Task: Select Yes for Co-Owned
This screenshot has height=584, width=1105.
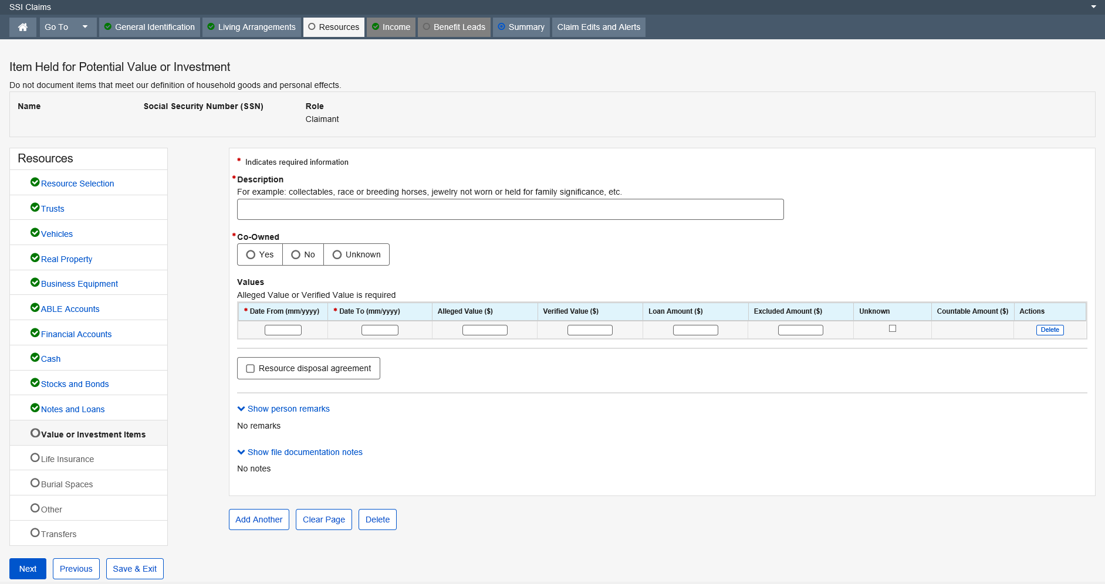Action: 251,254
